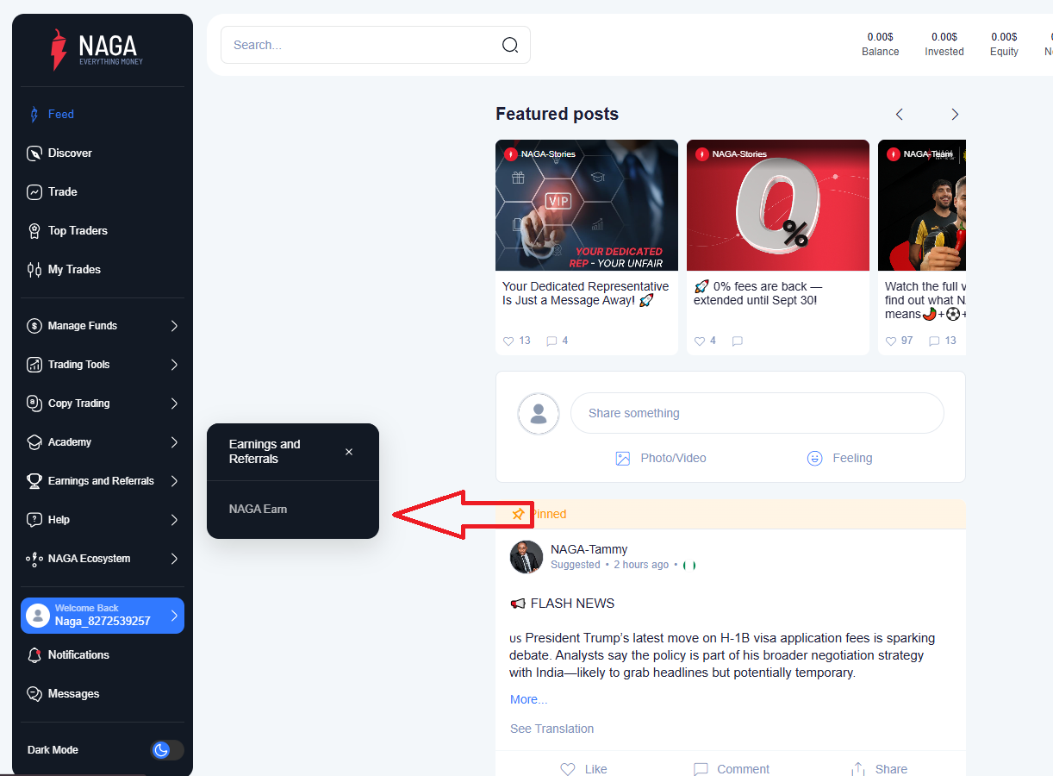Viewport: 1053px width, 776px height.
Task: Like the NAGA-Tammy flash news post
Action: click(583, 769)
